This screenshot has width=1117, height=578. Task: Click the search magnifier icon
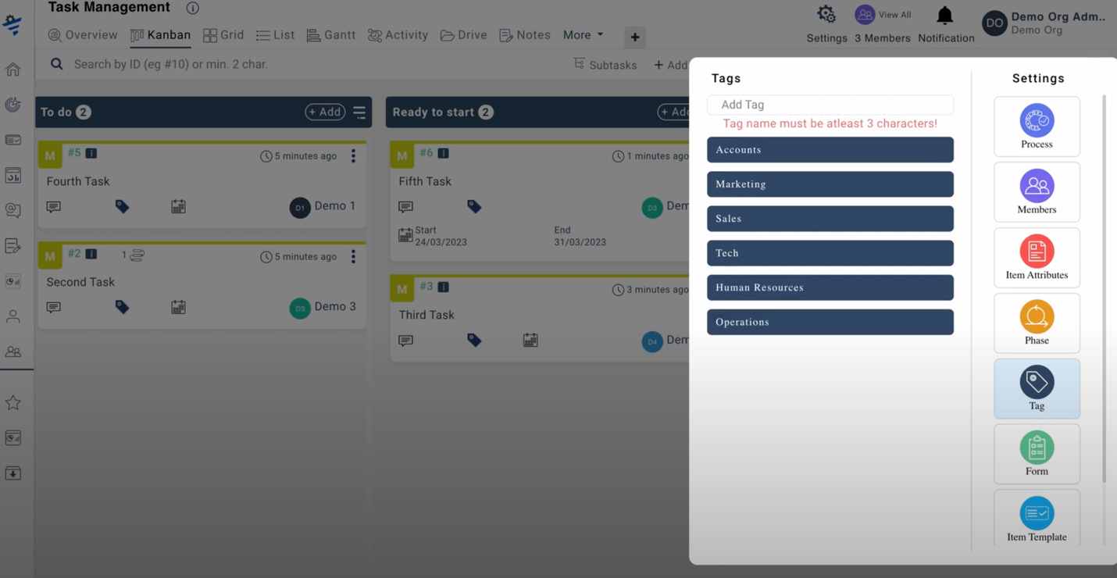click(56, 64)
